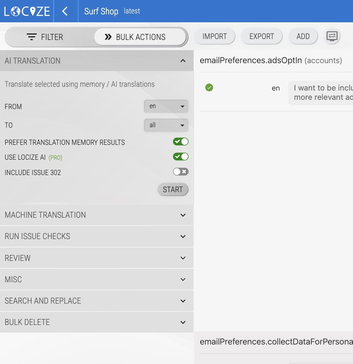Click the back arrow in header
Screen dimensions: 353x364
(x=65, y=11)
